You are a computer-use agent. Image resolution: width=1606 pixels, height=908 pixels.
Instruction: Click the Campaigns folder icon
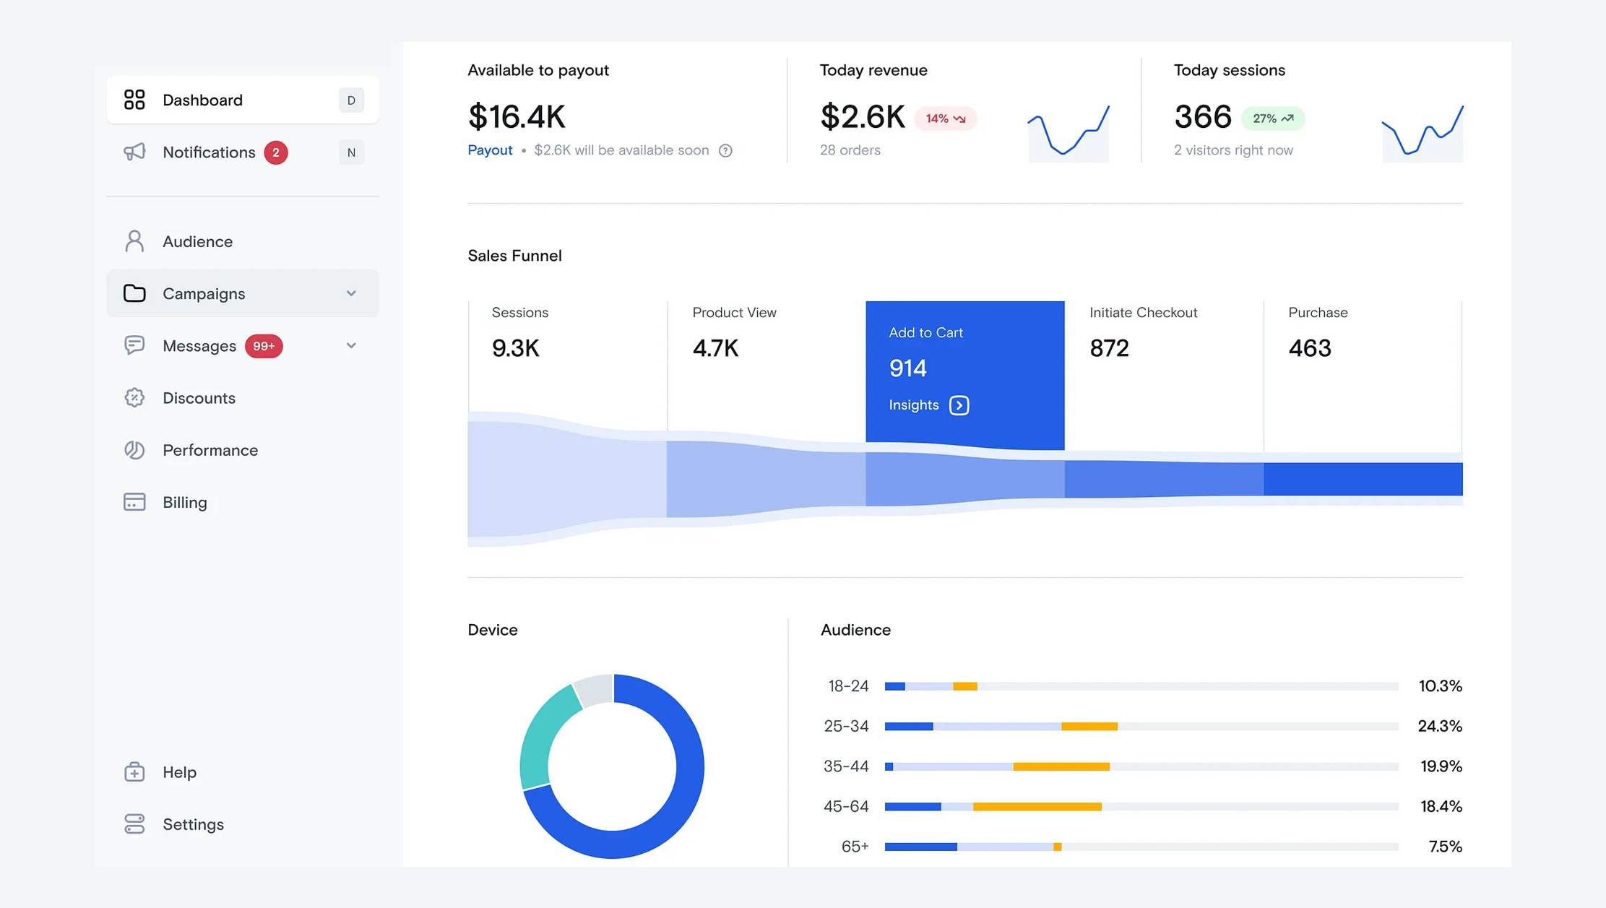135,293
